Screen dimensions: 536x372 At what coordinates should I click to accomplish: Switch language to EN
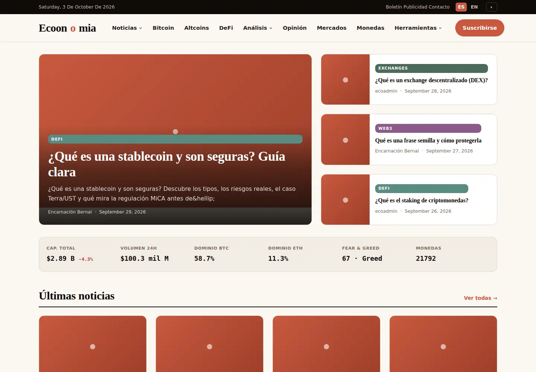[474, 7]
